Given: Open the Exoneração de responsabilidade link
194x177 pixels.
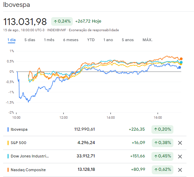Looking at the screenshot, I should tap(94, 30).
